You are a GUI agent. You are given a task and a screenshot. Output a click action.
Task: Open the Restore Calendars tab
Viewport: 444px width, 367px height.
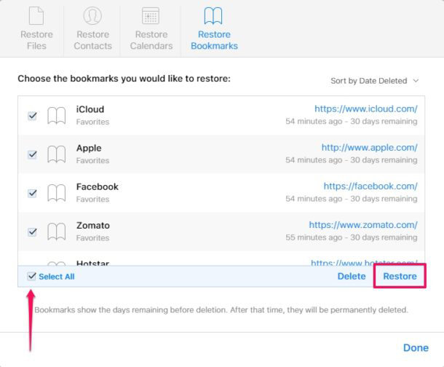pos(151,28)
